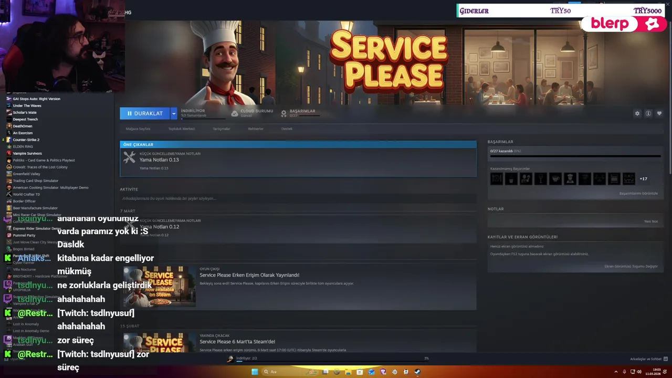The width and height of the screenshot is (672, 378).
Task: Select the plate-and-cutlery achievement icon
Action: coord(496,178)
